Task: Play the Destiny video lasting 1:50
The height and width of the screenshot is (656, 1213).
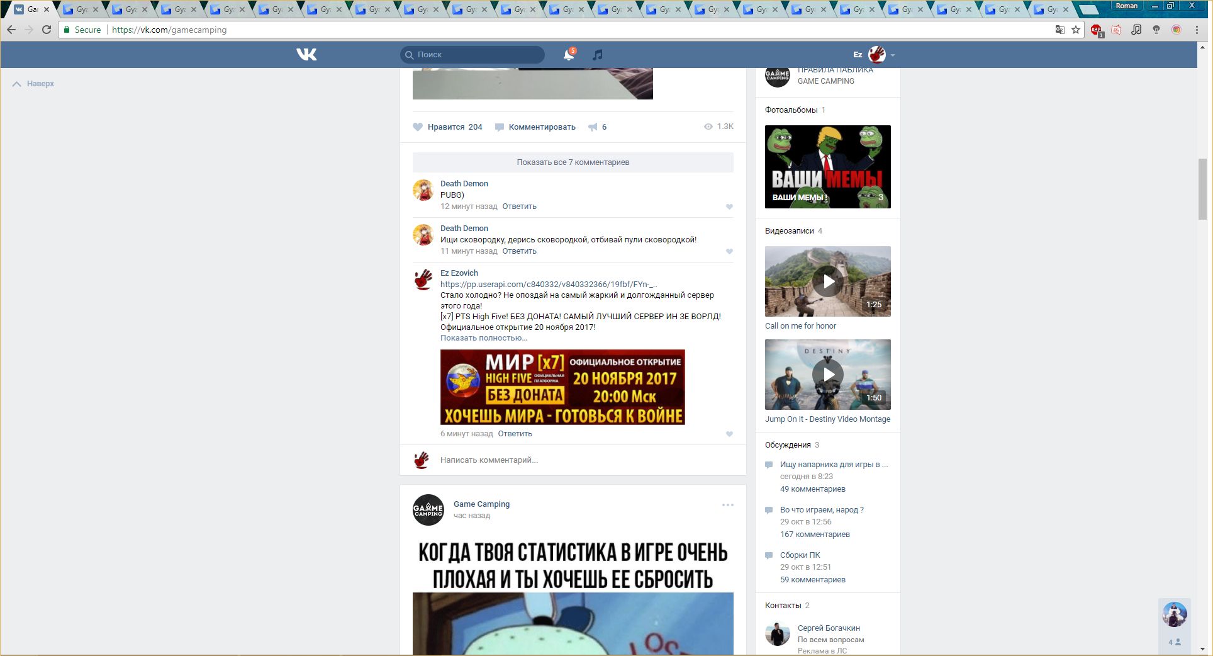Action: click(x=828, y=375)
